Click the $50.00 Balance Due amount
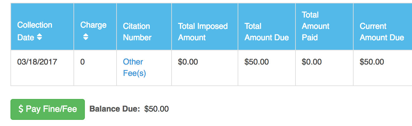 pyautogui.click(x=156, y=109)
